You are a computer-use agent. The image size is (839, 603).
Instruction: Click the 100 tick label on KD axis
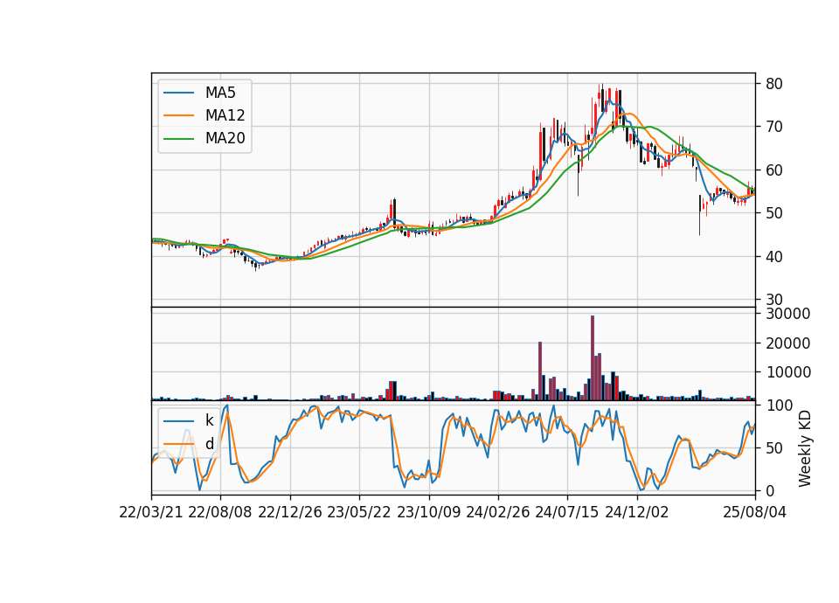[779, 405]
